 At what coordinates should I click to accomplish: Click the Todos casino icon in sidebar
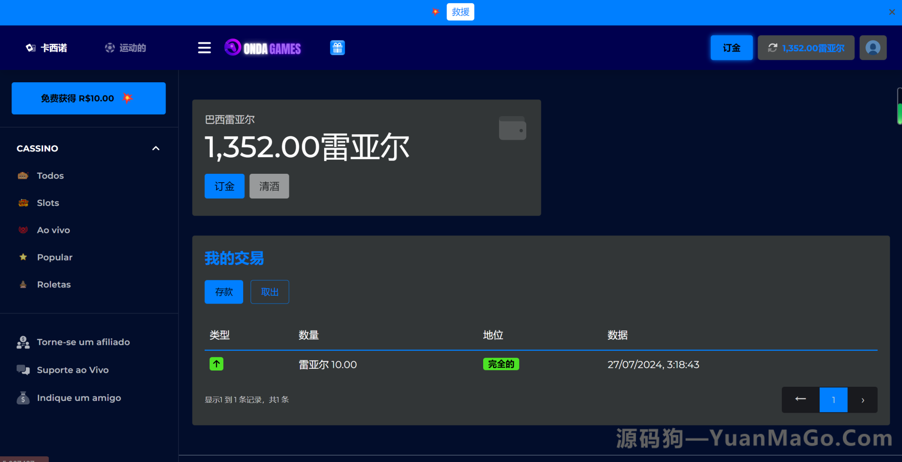point(23,175)
